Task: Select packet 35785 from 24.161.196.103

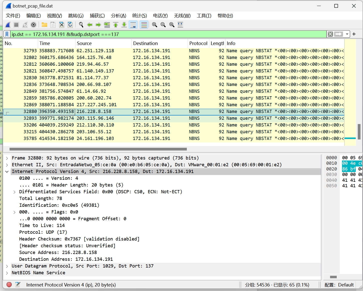Action: pyautogui.click(x=174, y=138)
